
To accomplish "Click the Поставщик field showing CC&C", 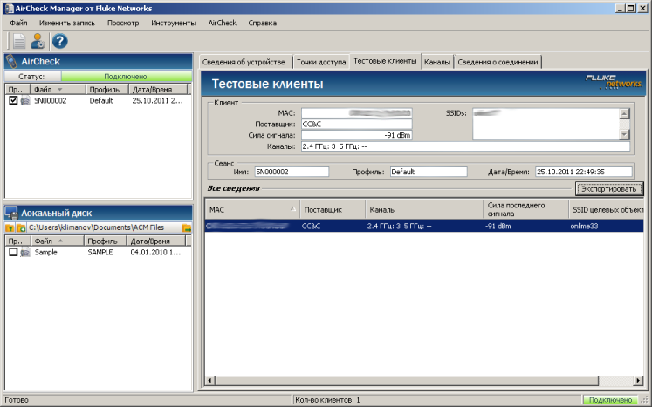I will 356,124.
